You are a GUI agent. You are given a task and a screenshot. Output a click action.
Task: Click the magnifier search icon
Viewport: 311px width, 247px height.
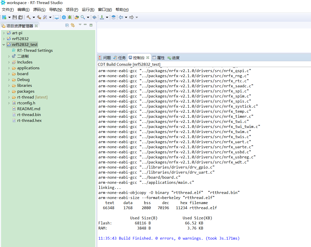coord(83,17)
